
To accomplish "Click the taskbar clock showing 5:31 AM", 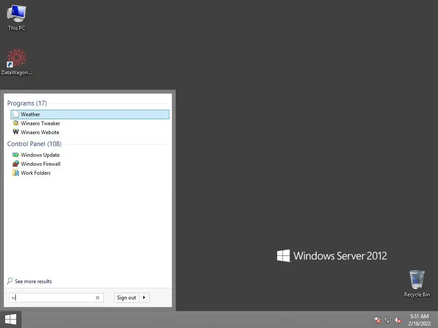I will (419, 319).
